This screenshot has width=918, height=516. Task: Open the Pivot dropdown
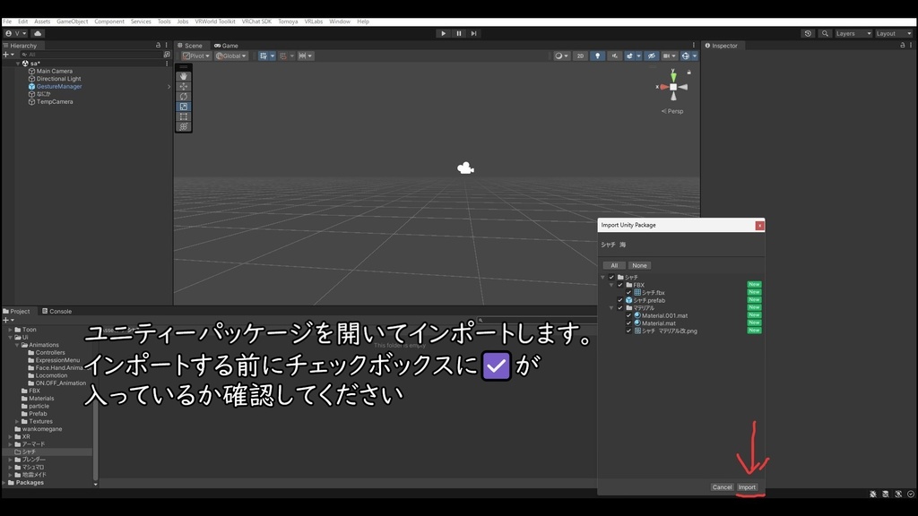196,55
